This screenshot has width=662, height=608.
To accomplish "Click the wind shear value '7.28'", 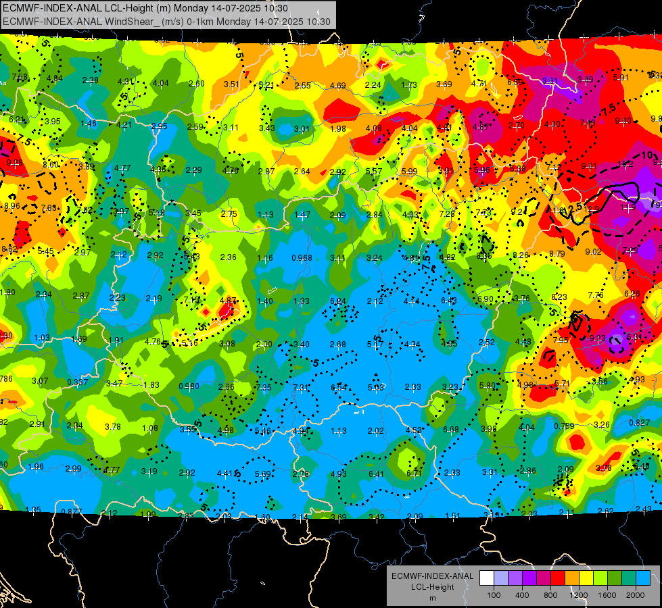I will point(447,213).
